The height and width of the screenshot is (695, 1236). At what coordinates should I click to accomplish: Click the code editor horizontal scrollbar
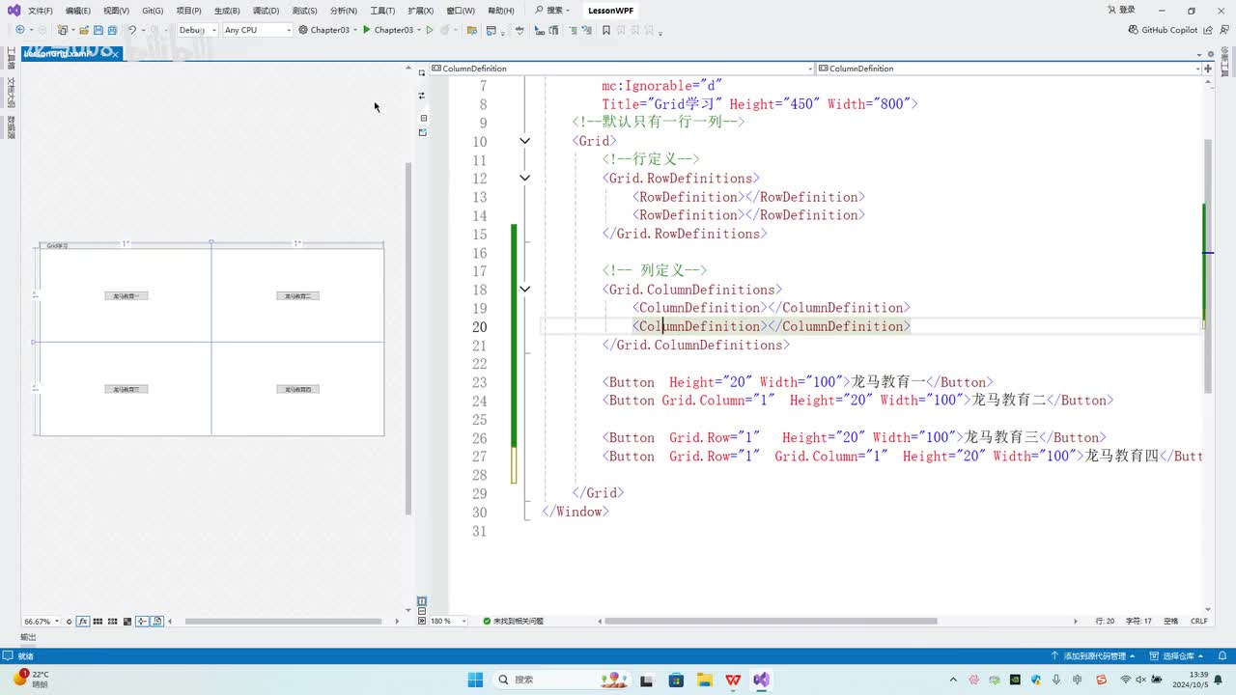click(771, 622)
